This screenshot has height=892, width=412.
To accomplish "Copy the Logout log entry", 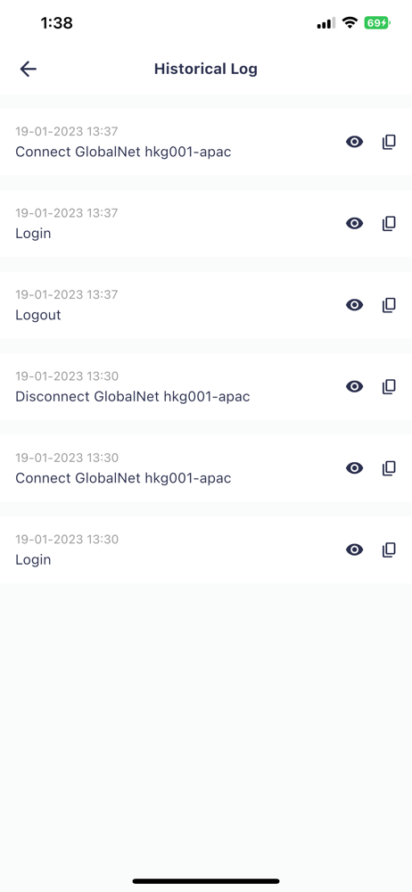I will point(389,305).
